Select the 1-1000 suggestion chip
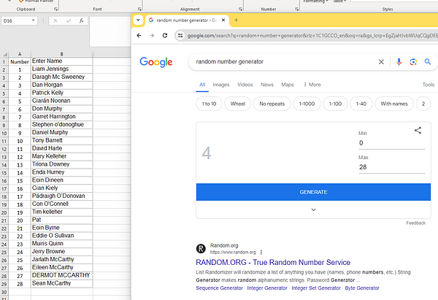This screenshot has height=300, width=438. point(307,104)
